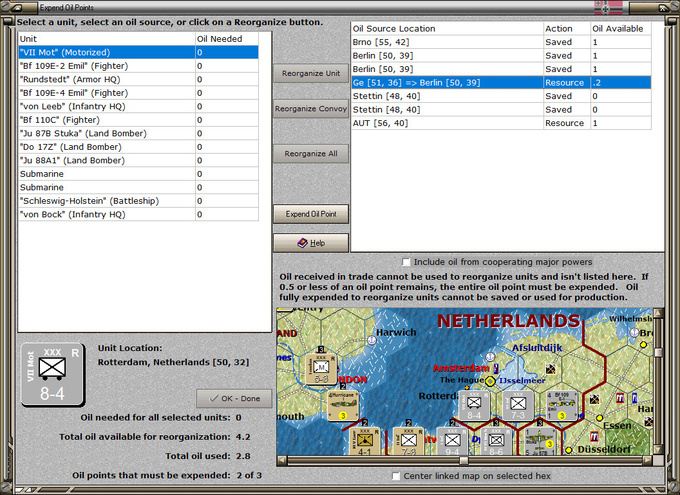Viewport: 680px width, 495px height.
Task: Click the Oil Available column header
Action: pyautogui.click(x=621, y=28)
